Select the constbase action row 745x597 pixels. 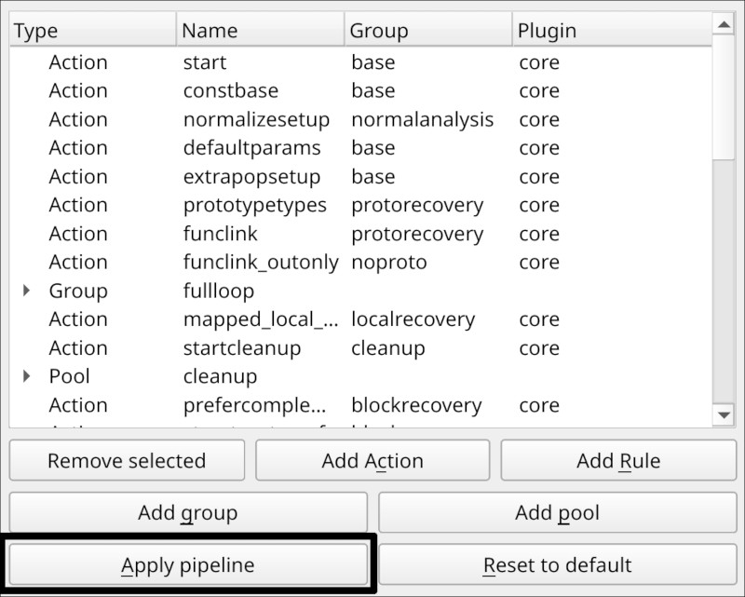point(360,90)
